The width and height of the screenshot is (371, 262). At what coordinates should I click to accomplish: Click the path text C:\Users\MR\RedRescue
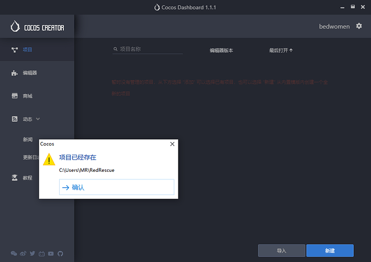pyautogui.click(x=87, y=170)
